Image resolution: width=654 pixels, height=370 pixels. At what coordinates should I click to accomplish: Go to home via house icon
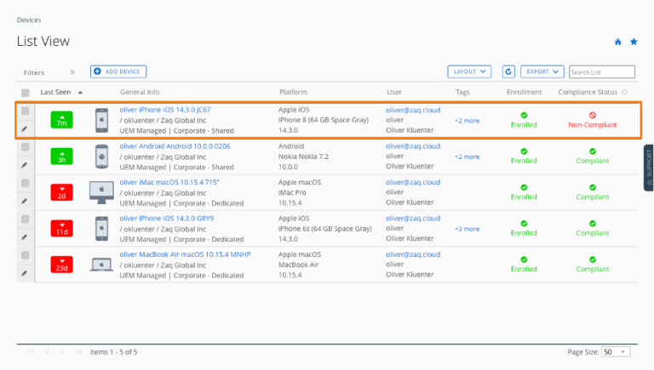click(x=617, y=42)
